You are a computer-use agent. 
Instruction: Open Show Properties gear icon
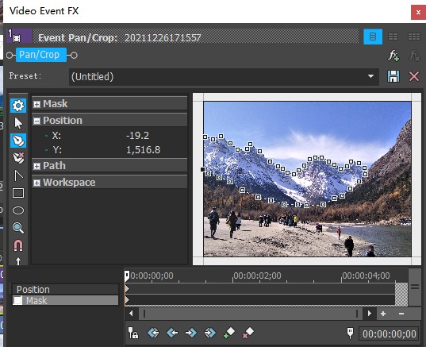[x=18, y=106]
